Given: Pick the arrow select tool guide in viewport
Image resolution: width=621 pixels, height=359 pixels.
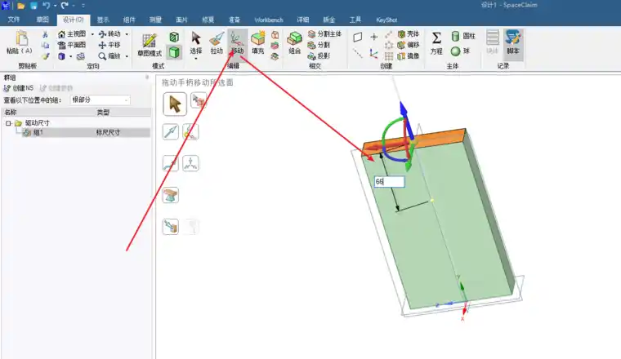Looking at the screenshot, I should (x=174, y=103).
